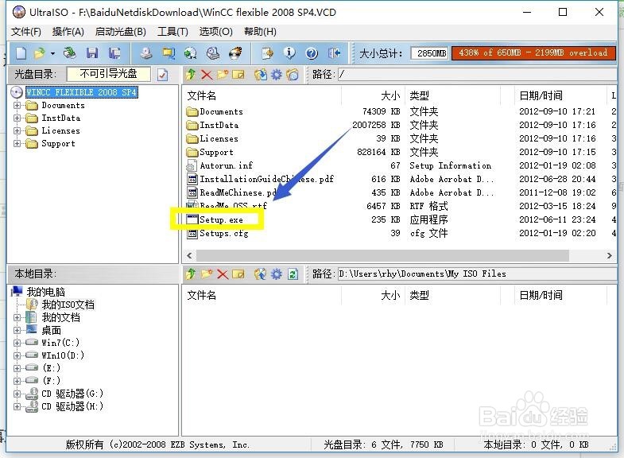Image resolution: width=624 pixels, height=458 pixels.
Task: Select Setup.exe in file list
Action: pos(221,219)
